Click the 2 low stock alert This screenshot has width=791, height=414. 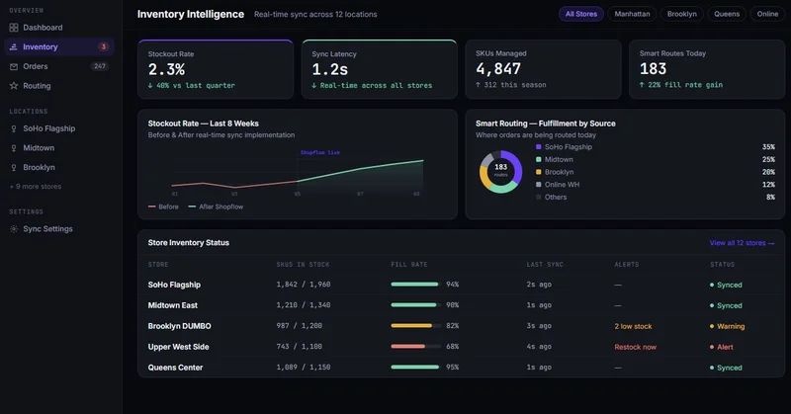pyautogui.click(x=633, y=326)
